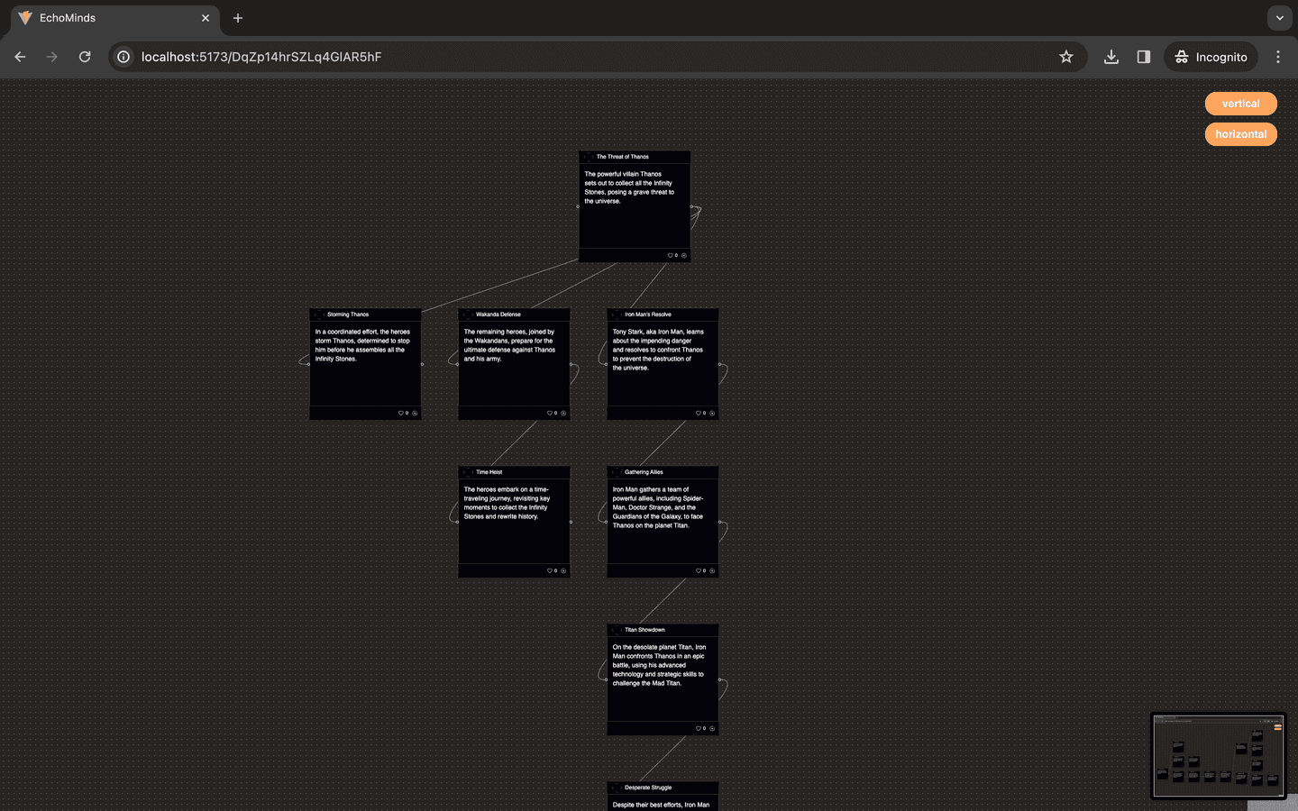Click the Incognito profile button

(x=1211, y=57)
